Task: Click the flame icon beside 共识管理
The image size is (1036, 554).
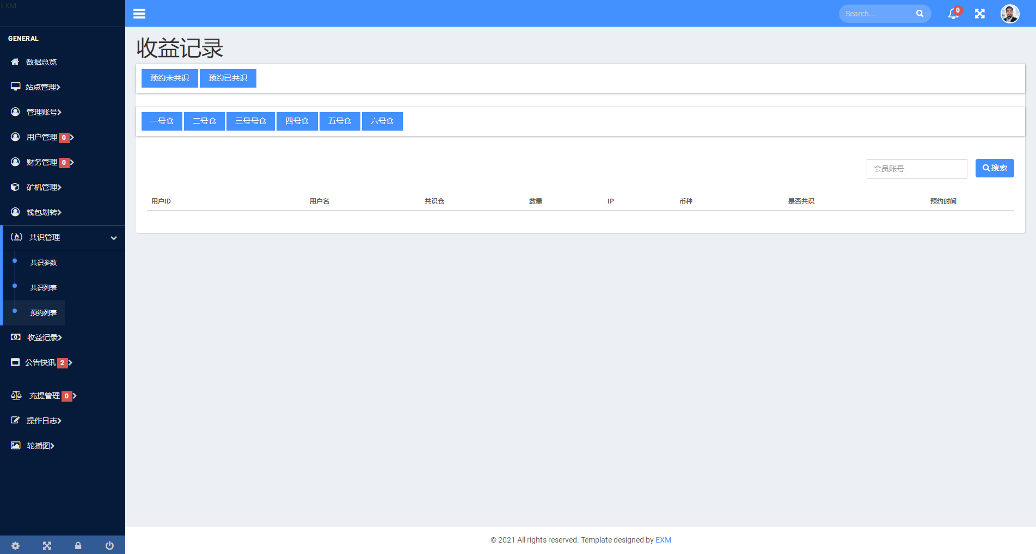Action: coord(16,237)
